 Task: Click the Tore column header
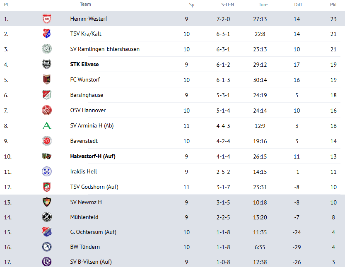click(263, 5)
